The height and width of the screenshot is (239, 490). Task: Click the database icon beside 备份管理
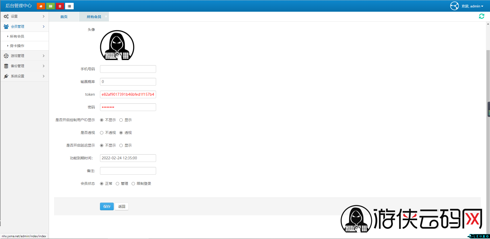(6, 66)
